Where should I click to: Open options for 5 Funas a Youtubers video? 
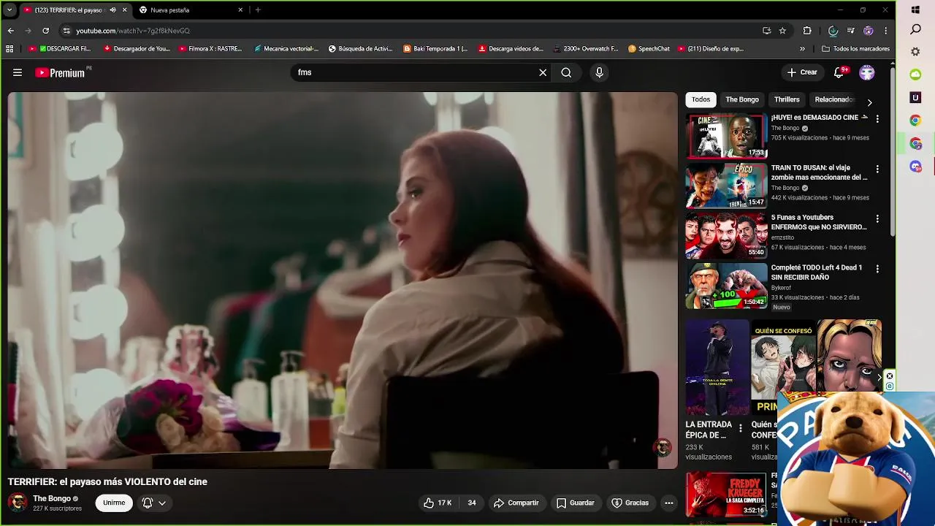tap(877, 218)
